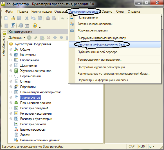Click the Open file toolbar icon
This screenshot has width=164, height=150.
(13, 18)
